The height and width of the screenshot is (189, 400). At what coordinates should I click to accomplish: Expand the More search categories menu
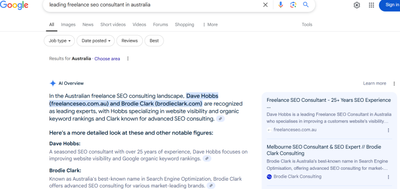[210, 25]
